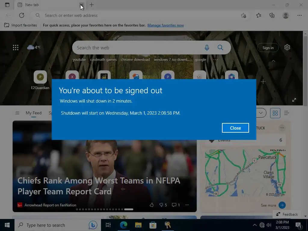This screenshot has height=231, width=308.
Task: Select the active carousel slide indicator
Action: pyautogui.click(x=129, y=209)
